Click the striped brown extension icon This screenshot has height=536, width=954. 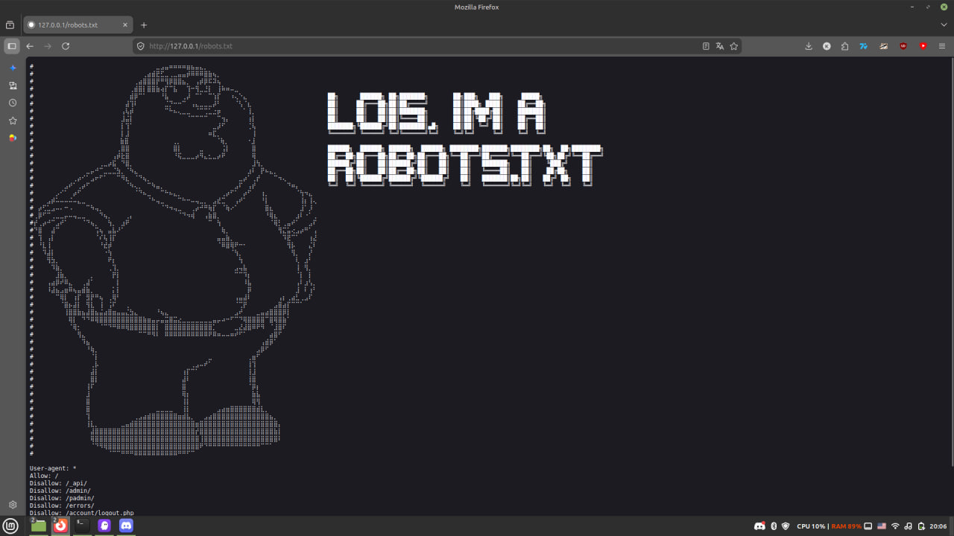click(x=883, y=46)
